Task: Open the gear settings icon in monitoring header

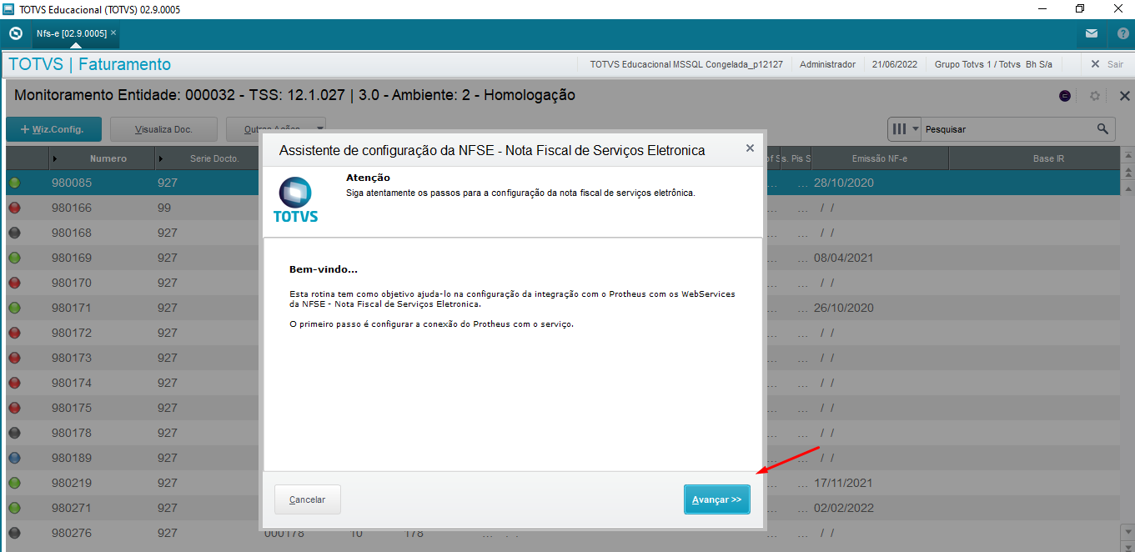Action: (1095, 96)
